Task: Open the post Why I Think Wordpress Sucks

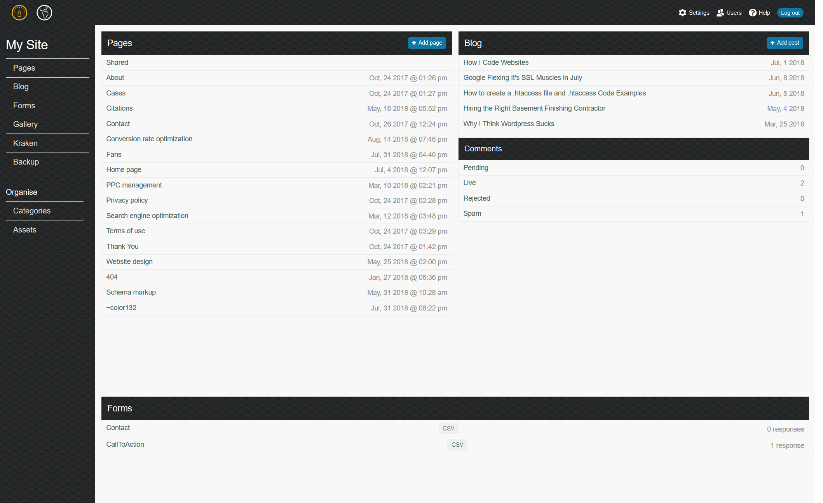Action: tap(509, 124)
